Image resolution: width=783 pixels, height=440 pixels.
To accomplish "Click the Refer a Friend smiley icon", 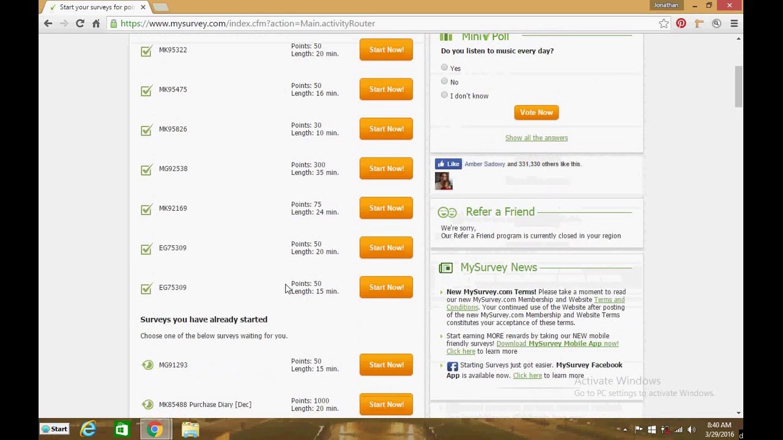I will coord(447,212).
